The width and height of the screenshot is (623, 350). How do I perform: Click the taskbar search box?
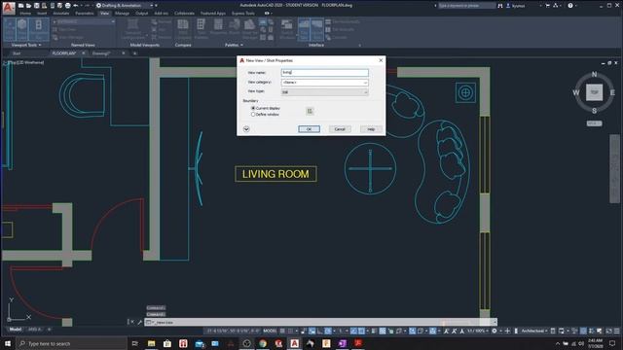[71, 343]
